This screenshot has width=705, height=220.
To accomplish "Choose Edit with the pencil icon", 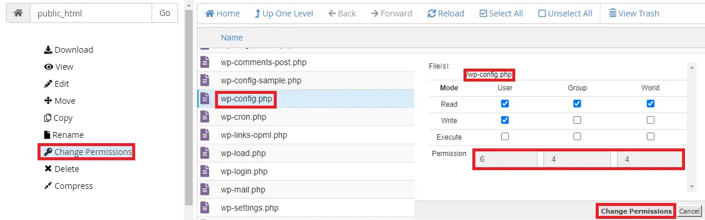I will [57, 84].
